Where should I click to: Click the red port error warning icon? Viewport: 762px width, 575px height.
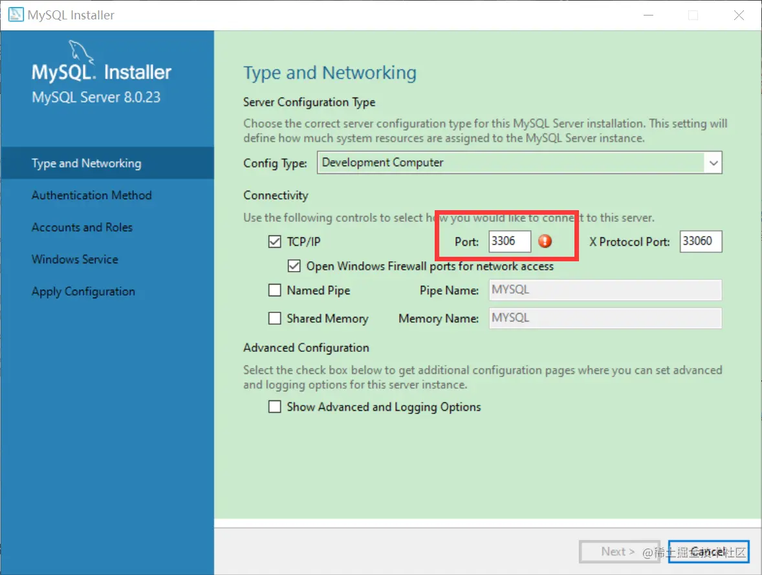tap(545, 241)
